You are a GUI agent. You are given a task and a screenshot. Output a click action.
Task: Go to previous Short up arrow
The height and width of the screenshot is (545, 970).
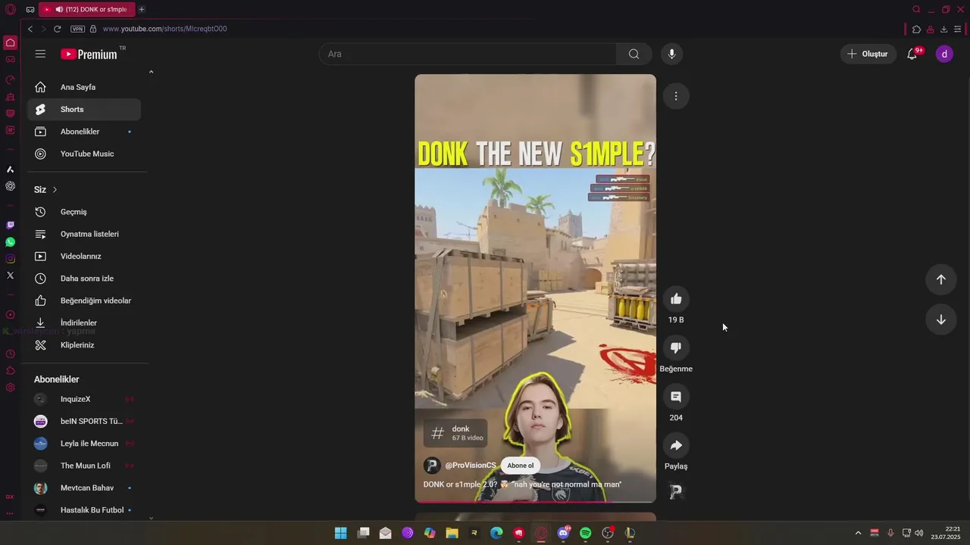(x=940, y=279)
